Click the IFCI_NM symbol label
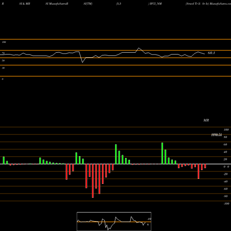Viewport: 231px width, 231px height. (x=155, y=4)
